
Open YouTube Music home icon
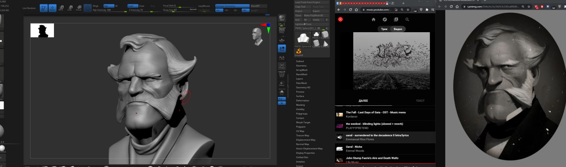(x=373, y=19)
